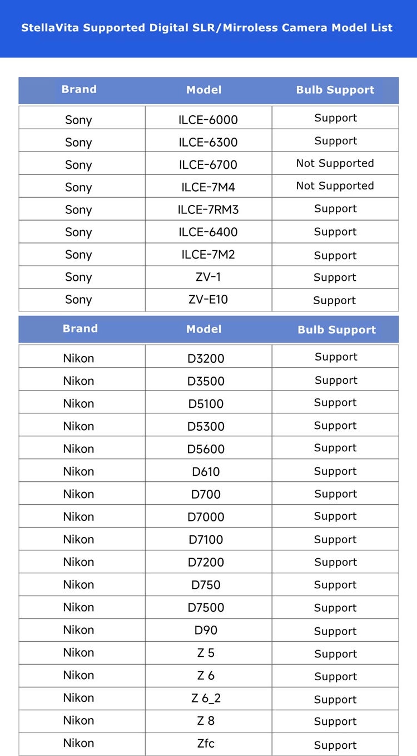417x756 pixels.
Task: Click the Sony brand cell beside ILCE-6400
Action: click(78, 232)
